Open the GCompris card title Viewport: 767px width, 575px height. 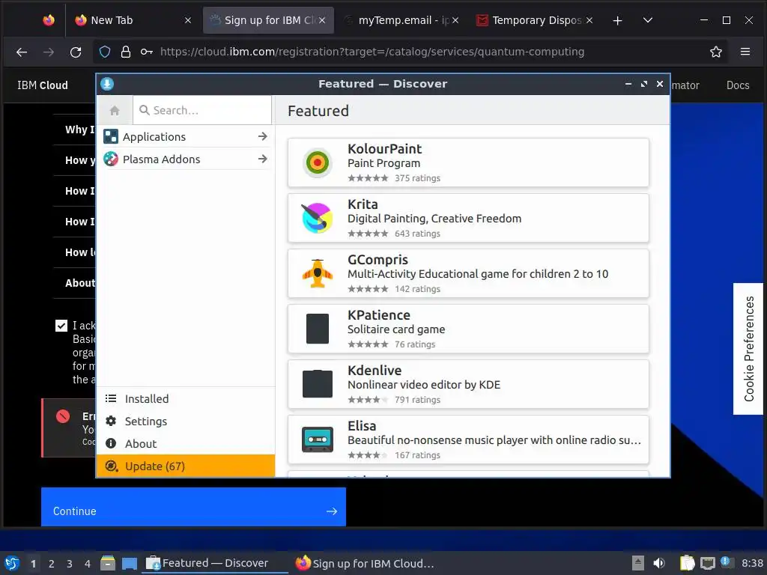click(x=378, y=260)
